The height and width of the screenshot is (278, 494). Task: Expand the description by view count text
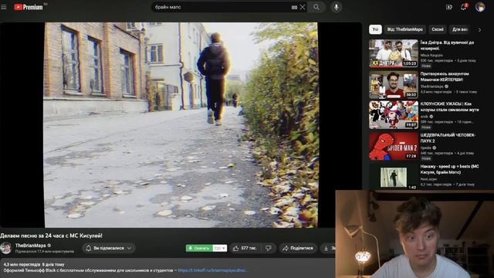pyautogui.click(x=34, y=264)
